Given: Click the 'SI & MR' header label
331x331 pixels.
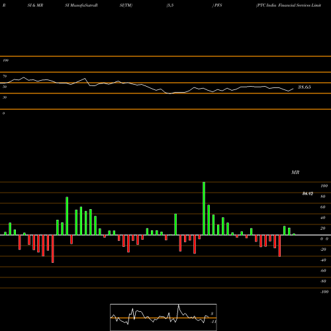Looking at the screenshot, I should coord(35,5).
